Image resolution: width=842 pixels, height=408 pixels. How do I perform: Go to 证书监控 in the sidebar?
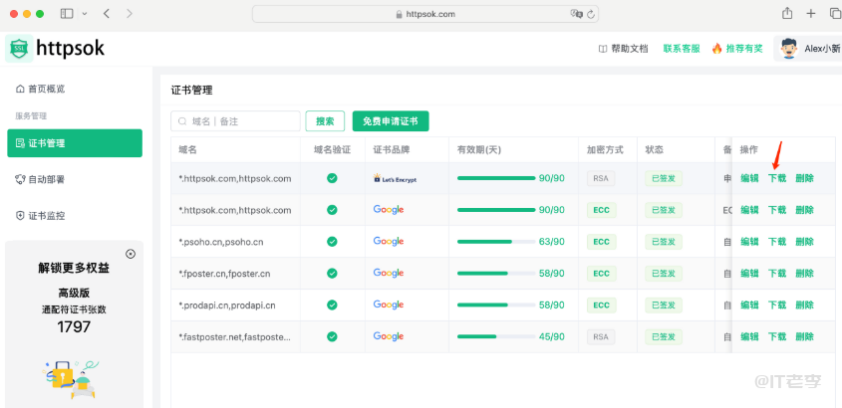click(46, 215)
